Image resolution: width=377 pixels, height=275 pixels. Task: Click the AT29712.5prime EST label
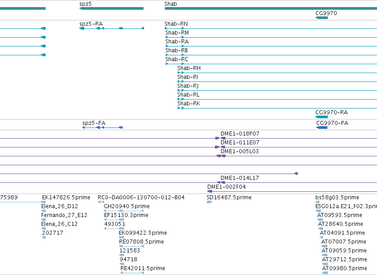coord(345,260)
